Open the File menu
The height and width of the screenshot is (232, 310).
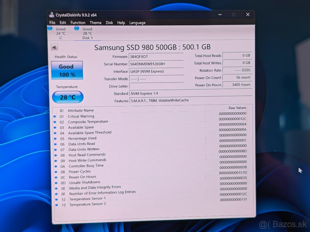[52, 23]
